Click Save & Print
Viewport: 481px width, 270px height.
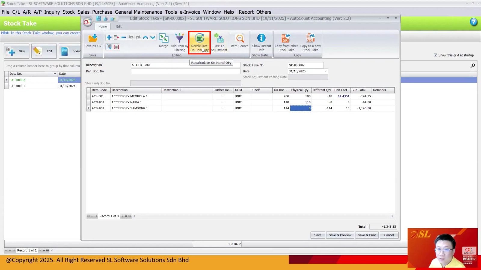(367, 235)
